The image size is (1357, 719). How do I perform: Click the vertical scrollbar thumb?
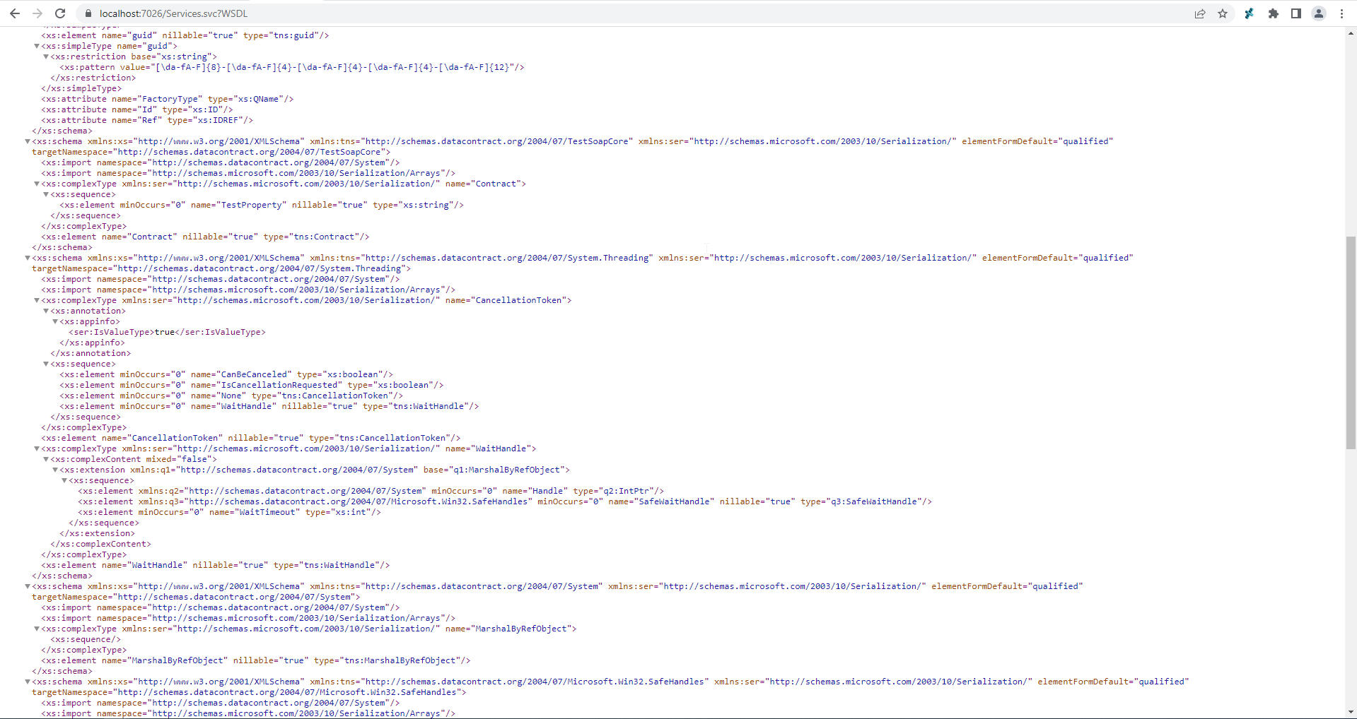[1351, 343]
